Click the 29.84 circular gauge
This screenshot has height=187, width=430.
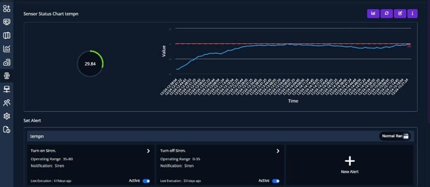[x=90, y=63]
